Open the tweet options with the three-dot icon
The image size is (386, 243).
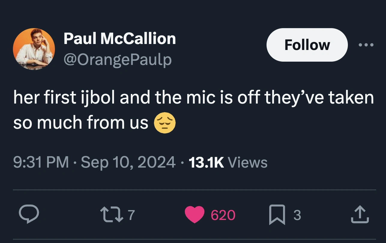point(366,45)
